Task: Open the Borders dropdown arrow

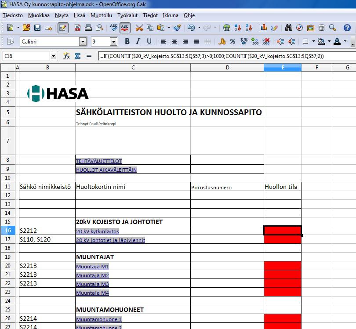Action: (313, 41)
